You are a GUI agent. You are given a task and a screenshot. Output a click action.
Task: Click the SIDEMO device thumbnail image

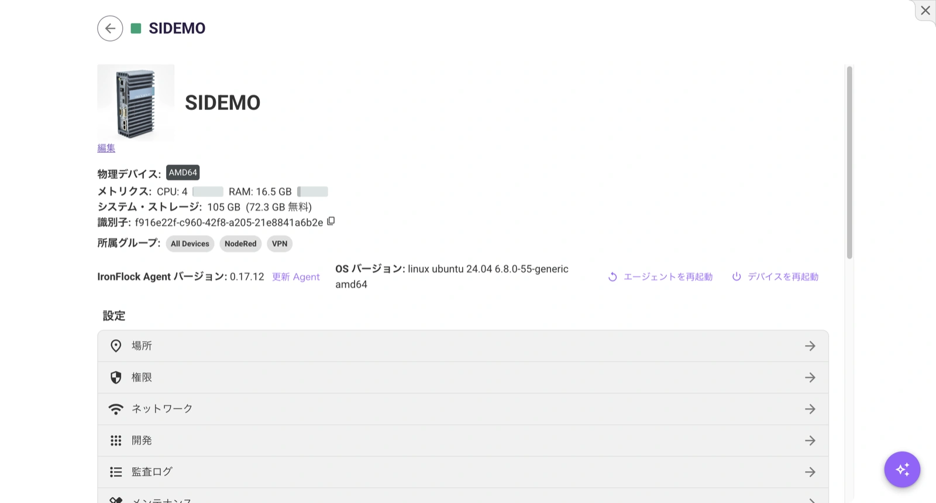tap(136, 102)
